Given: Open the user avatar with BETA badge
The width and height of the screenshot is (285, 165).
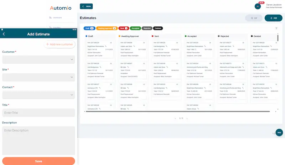Looking at the screenshot, I should pyautogui.click(x=258, y=6).
